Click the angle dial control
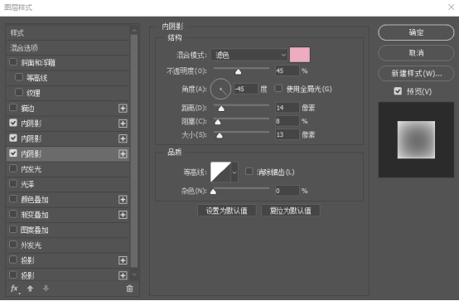This screenshot has width=459, height=301. pyautogui.click(x=220, y=89)
